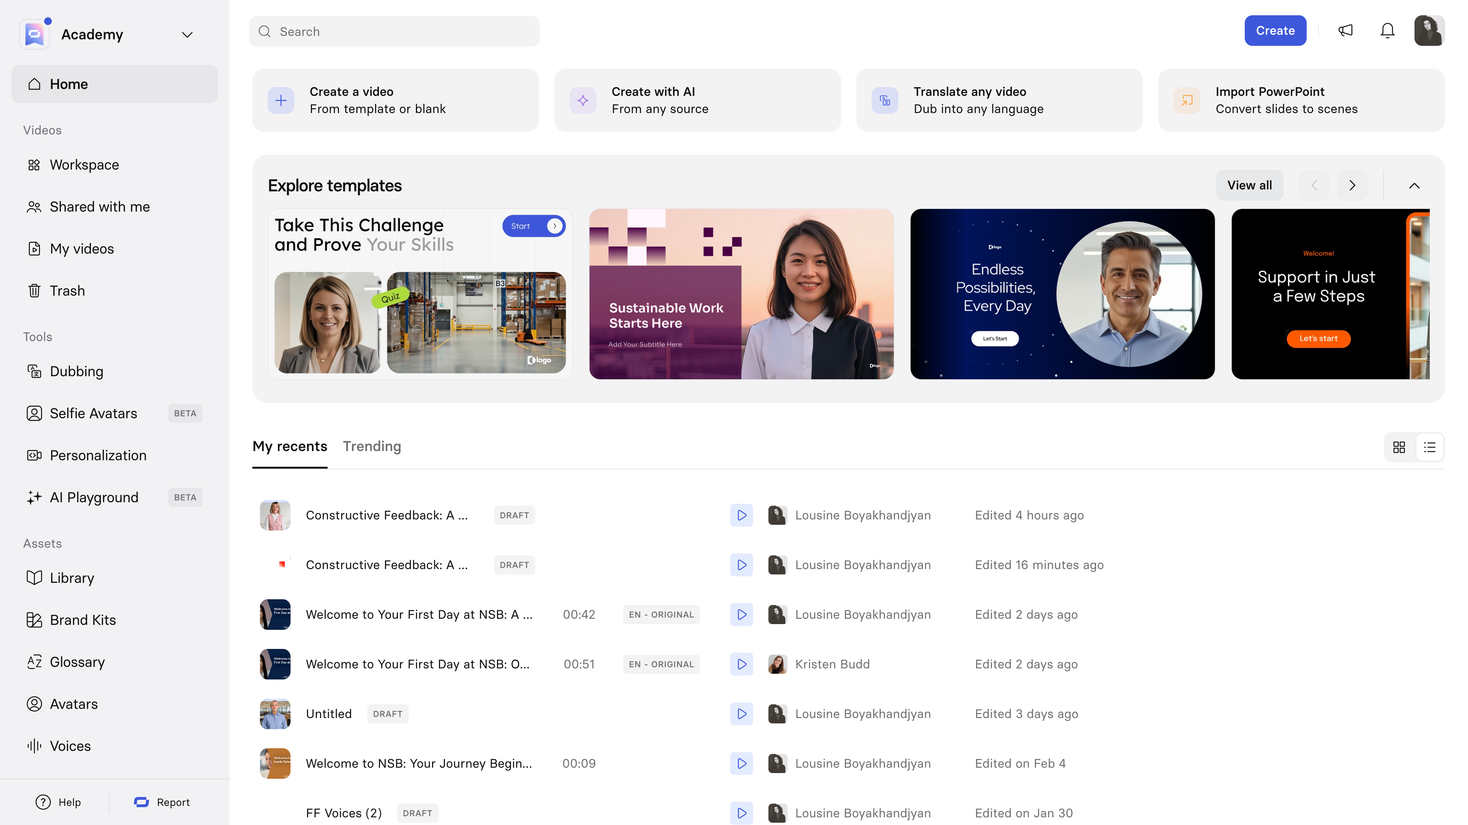Click the Search input field
Viewport: 1468px width, 825px height.
point(395,32)
